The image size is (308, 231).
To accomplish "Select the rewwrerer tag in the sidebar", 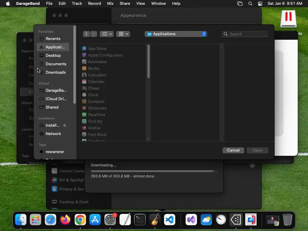I will (x=53, y=152).
